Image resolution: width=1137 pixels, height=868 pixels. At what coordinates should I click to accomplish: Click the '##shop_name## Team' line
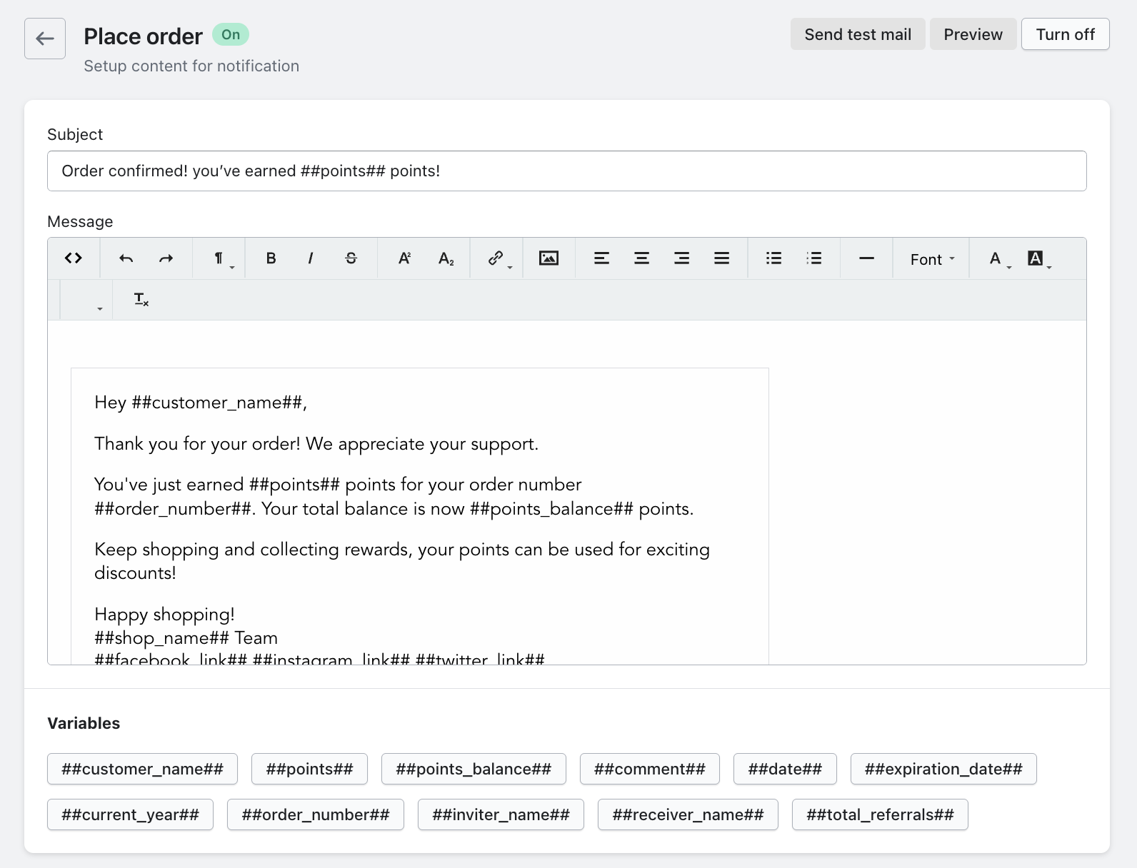click(x=186, y=638)
